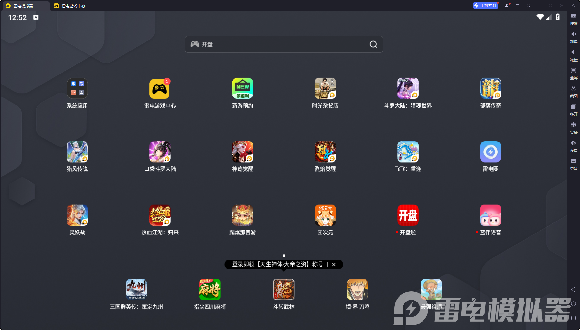Open the 囧次元 app
Screen dimensions: 580x330
[x=325, y=215]
